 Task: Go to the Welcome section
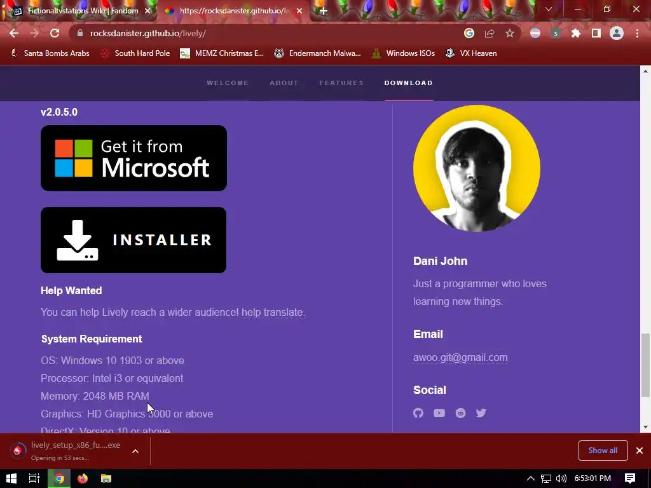pyautogui.click(x=228, y=83)
